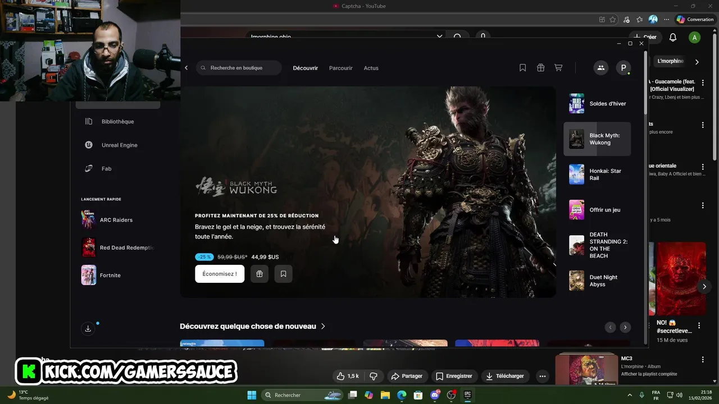This screenshot has width=719, height=404.
Task: Go back with the Epic launcher back arrow
Action: click(x=186, y=68)
